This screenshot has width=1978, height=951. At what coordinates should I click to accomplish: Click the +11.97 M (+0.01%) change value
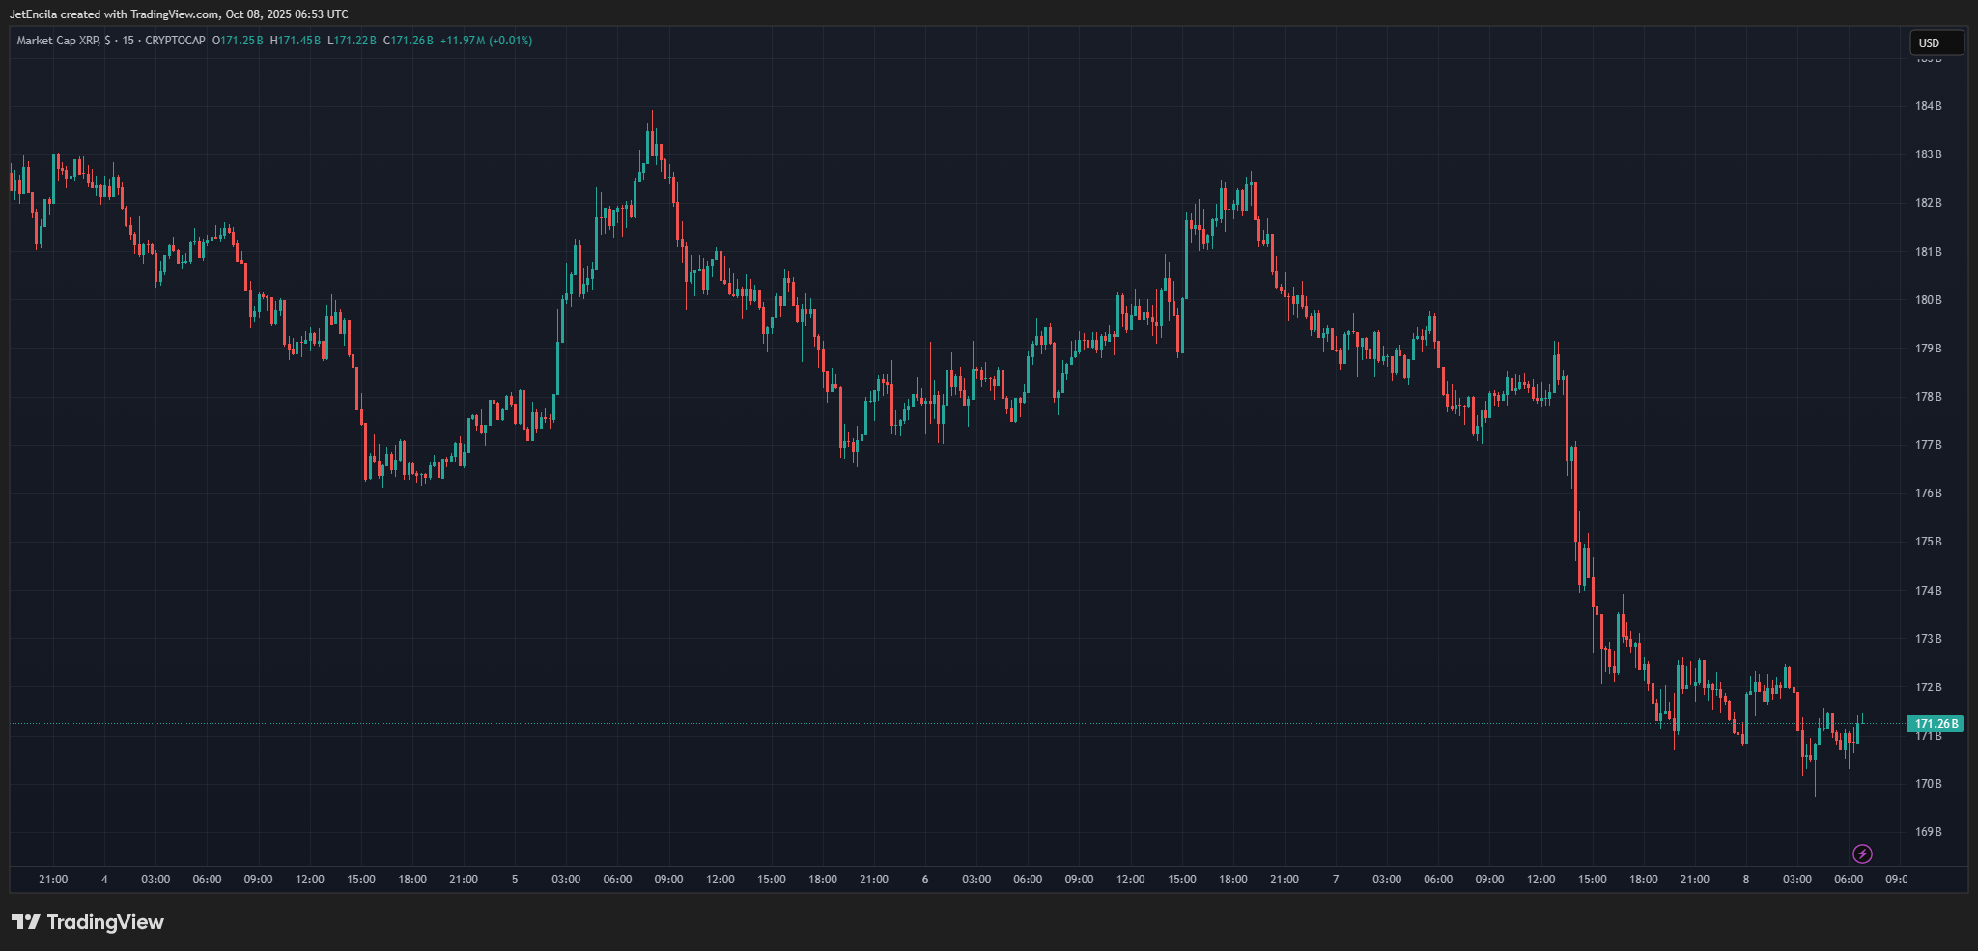(x=486, y=41)
